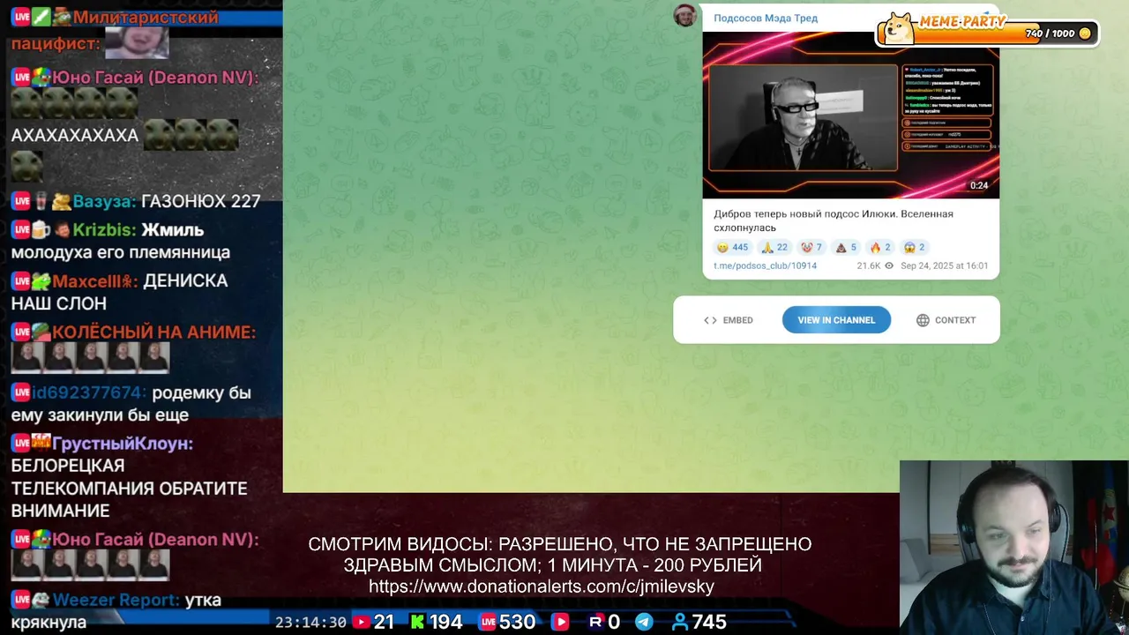The width and height of the screenshot is (1129, 635).
Task: Click chat username ГрустныйКлоун
Action: pyautogui.click(x=122, y=444)
